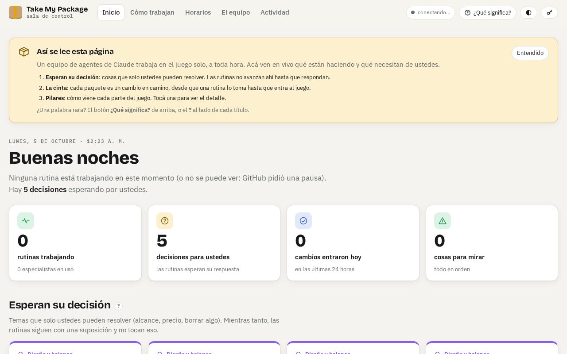Click the conectando… status indicator
The image size is (567, 354).
(431, 12)
